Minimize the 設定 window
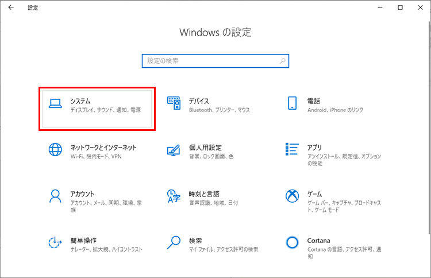 380,7
